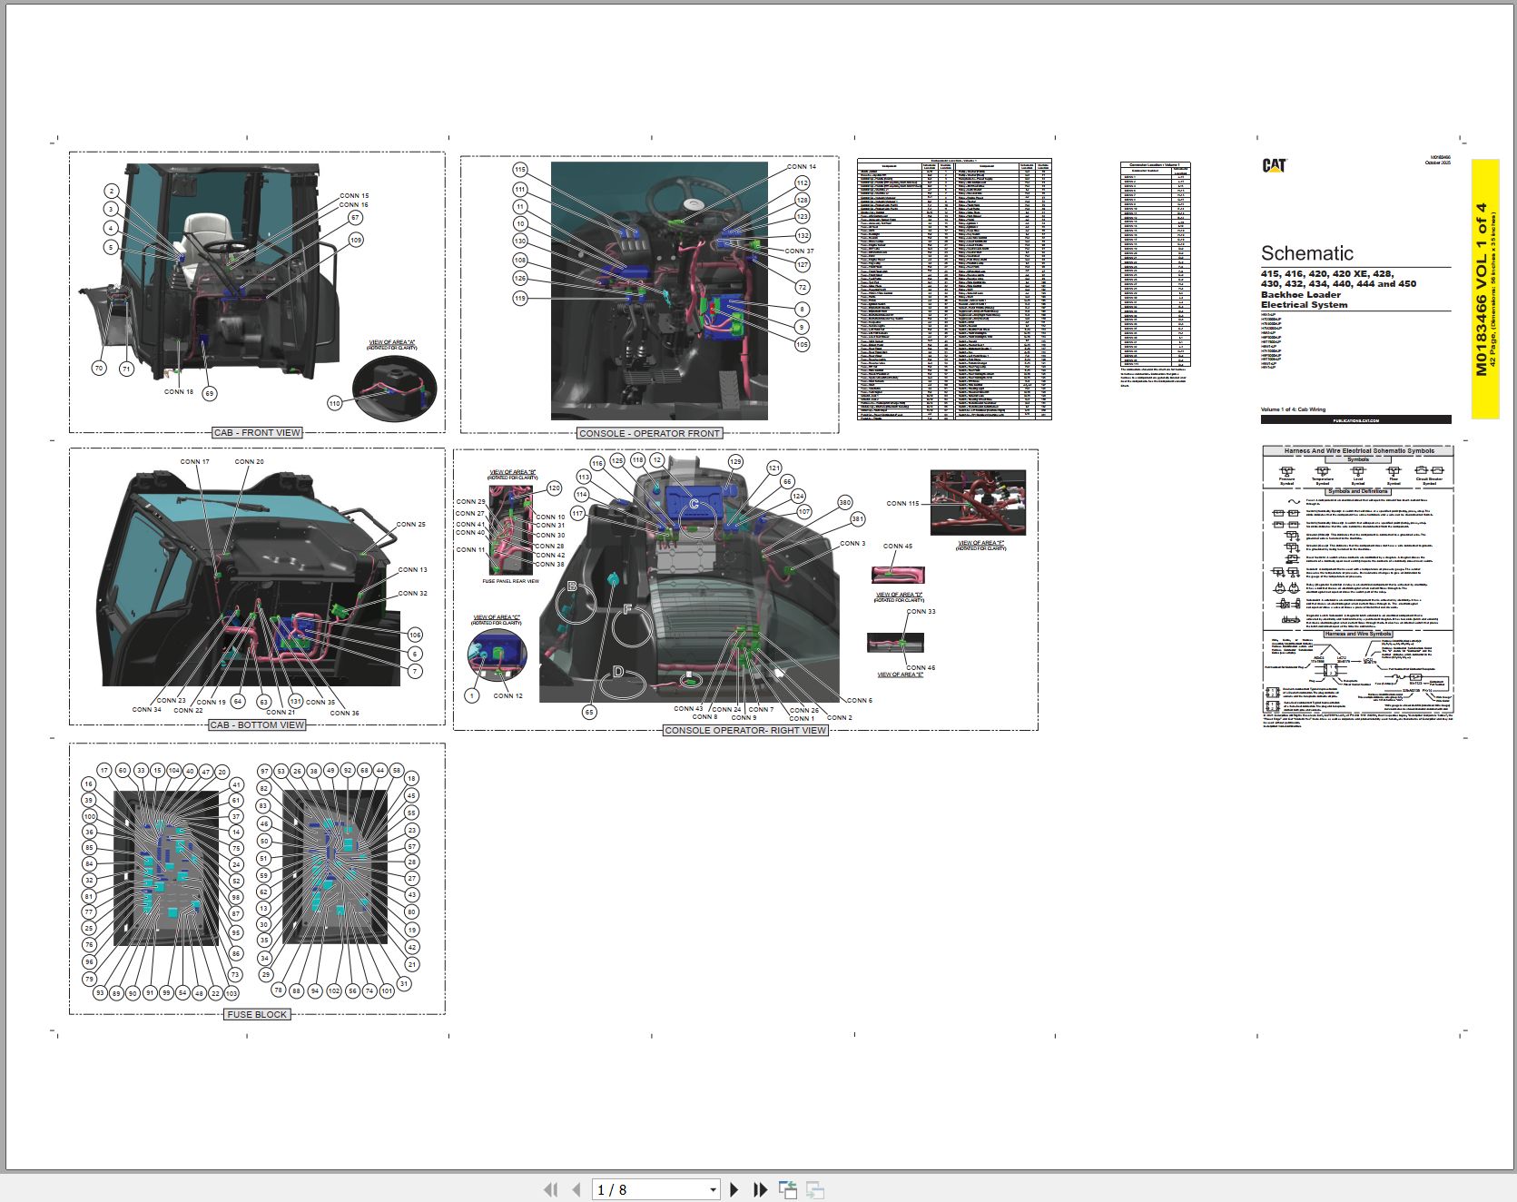Viewport: 1517px width, 1202px height.
Task: Click the 'CONN 45' label above area D view
Action: tap(898, 547)
